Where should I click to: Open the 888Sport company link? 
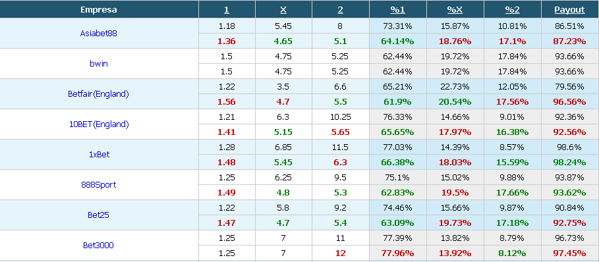click(99, 184)
